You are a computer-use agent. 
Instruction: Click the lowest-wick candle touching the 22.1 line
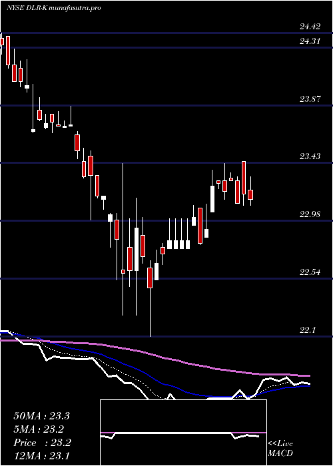[150, 298]
